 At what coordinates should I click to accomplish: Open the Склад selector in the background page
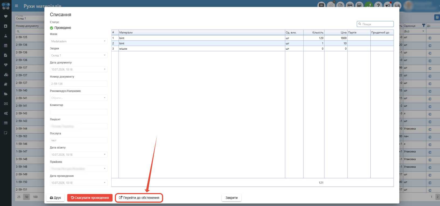pyautogui.click(x=30, y=18)
